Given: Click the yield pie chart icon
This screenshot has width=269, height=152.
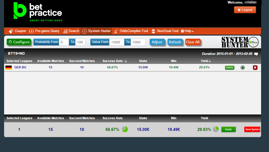Looking at the screenshot, I should [216, 129].
